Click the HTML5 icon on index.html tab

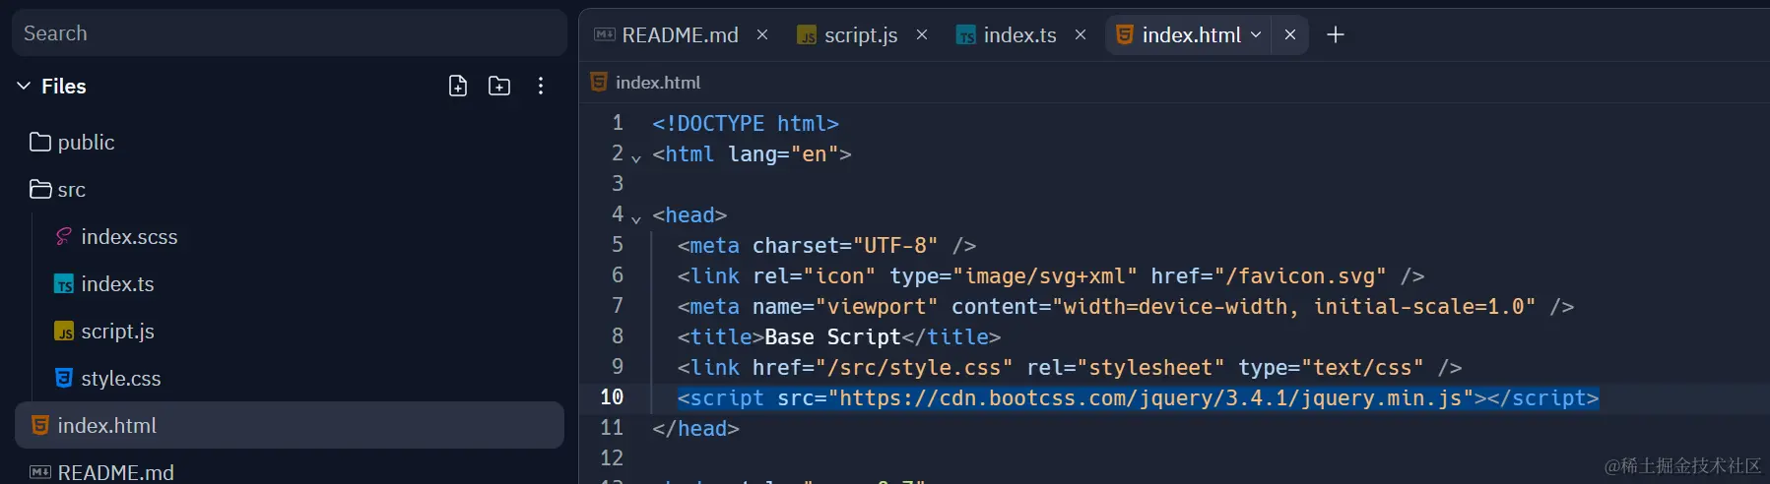(x=1124, y=34)
